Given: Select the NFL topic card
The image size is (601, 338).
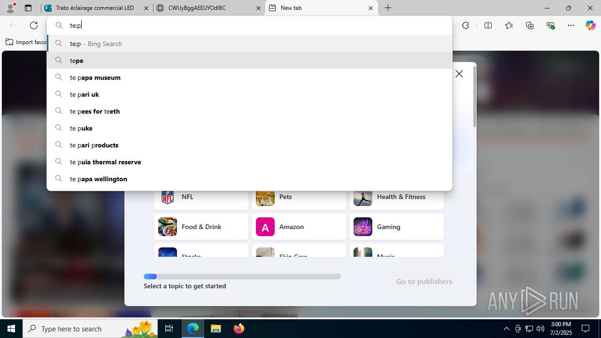Looking at the screenshot, I should click(x=201, y=200).
